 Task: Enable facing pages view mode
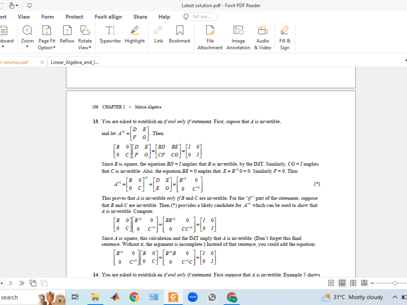point(353,283)
